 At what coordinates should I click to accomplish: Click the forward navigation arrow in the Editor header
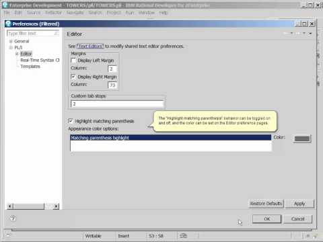click(298, 34)
